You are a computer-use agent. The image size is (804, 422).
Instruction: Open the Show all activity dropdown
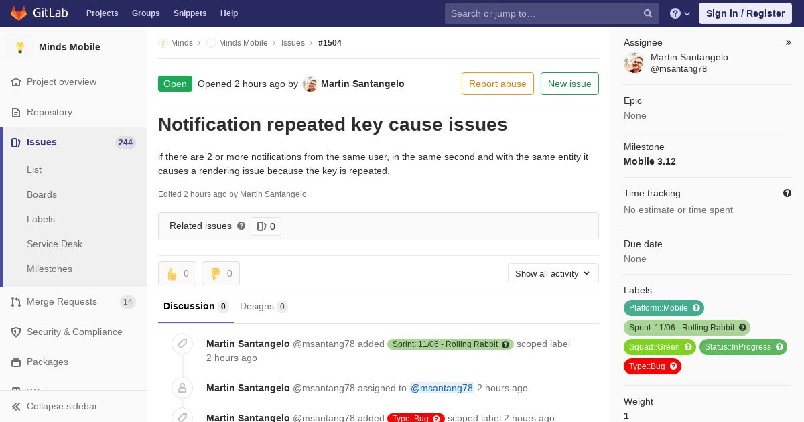(x=553, y=273)
